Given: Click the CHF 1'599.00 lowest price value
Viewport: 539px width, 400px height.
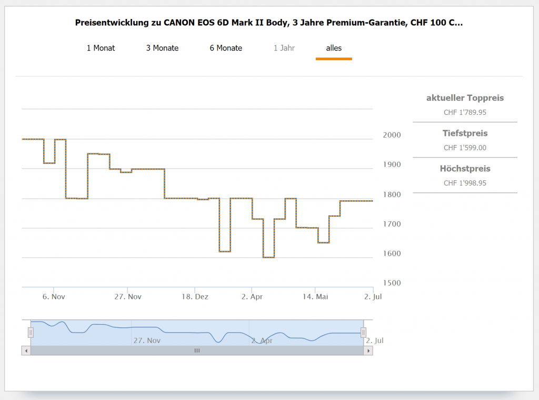Looking at the screenshot, I should click(465, 148).
